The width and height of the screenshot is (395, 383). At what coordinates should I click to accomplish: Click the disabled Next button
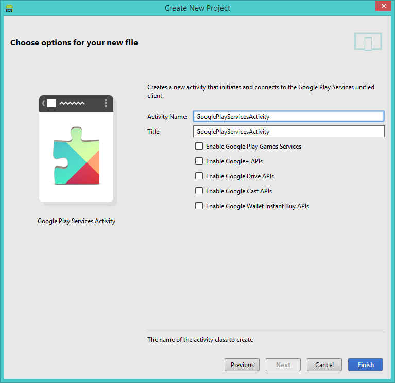pos(283,364)
